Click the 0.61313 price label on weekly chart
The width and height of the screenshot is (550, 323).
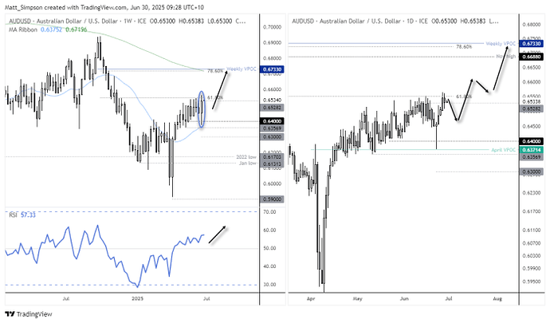272,163
